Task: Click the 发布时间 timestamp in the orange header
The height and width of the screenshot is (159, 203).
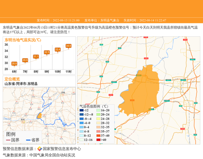Action: click(x=58, y=20)
